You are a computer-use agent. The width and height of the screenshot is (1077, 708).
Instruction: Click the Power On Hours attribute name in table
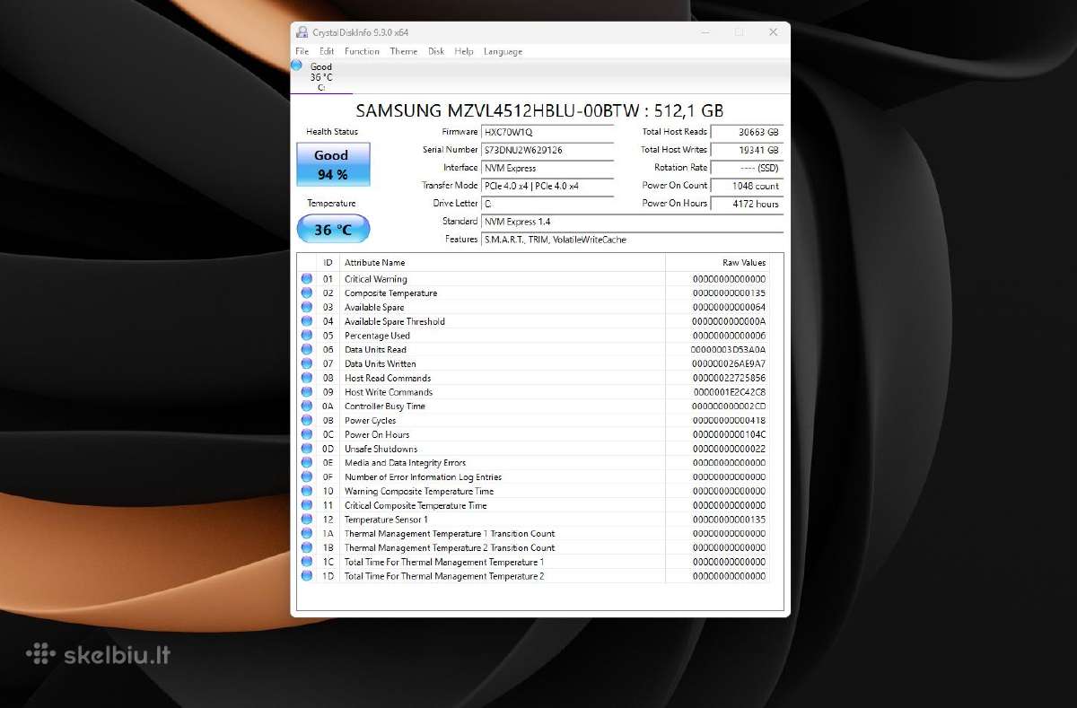click(377, 434)
